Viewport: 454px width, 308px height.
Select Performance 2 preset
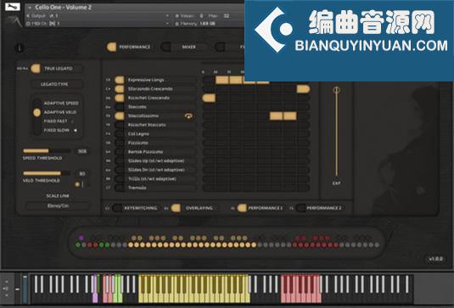tap(320, 208)
